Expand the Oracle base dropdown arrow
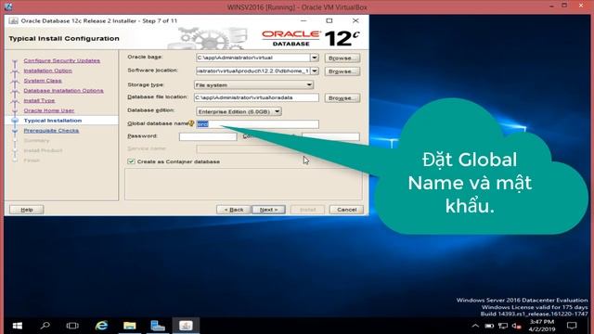This screenshot has height=334, width=594. (x=315, y=58)
